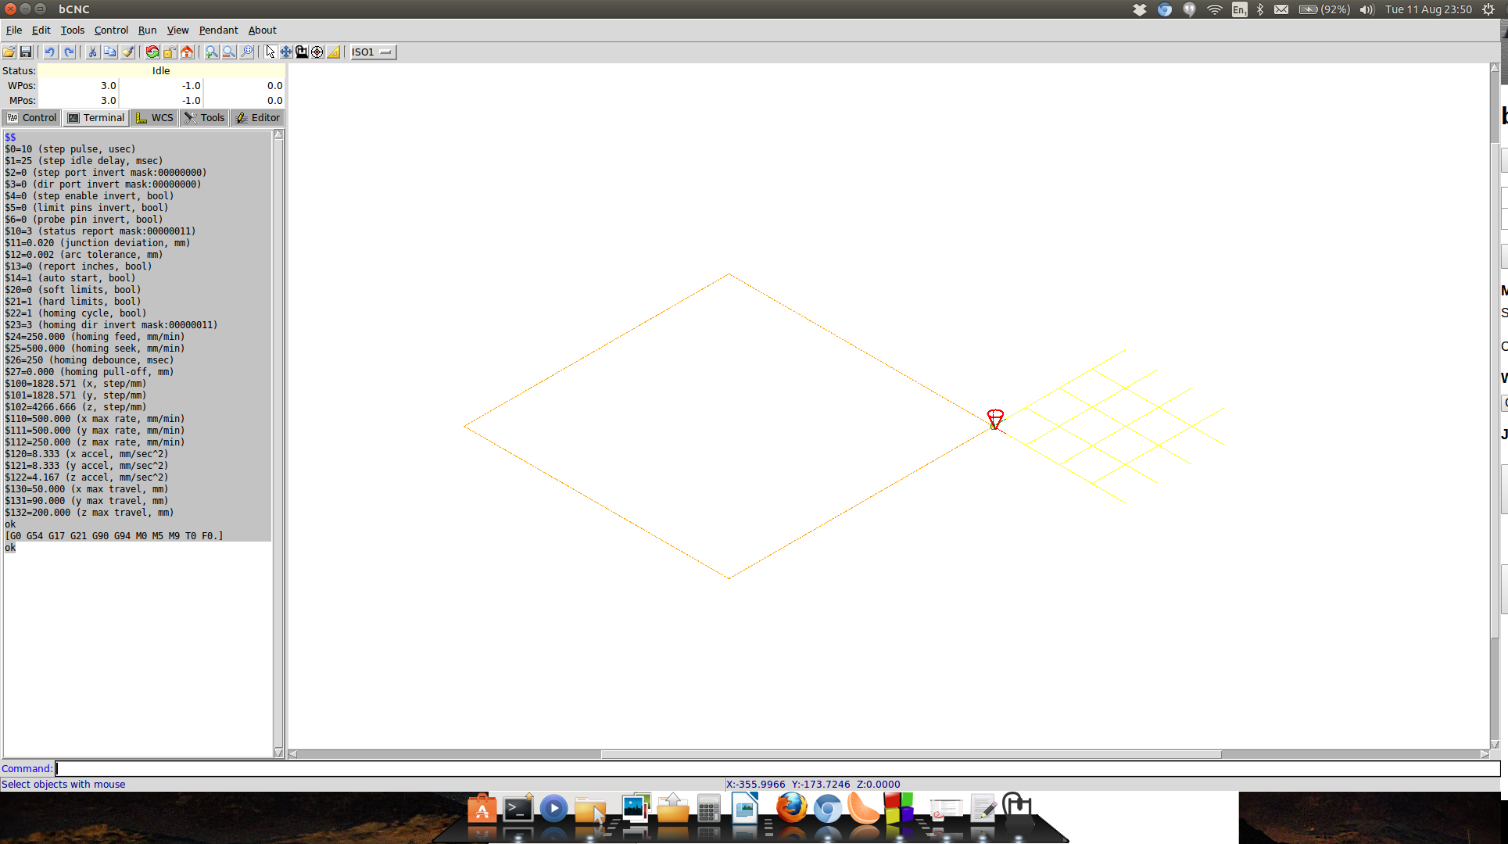Image resolution: width=1508 pixels, height=844 pixels.
Task: Open the Edit menu
Action: (41, 30)
